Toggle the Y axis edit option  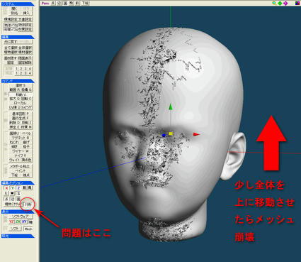[x=13, y=188]
